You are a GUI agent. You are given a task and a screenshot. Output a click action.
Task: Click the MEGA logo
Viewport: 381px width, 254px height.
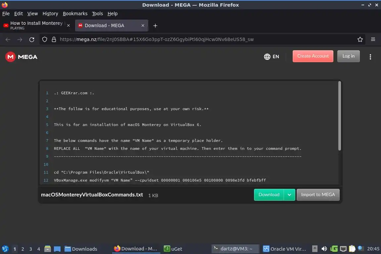tap(21, 57)
